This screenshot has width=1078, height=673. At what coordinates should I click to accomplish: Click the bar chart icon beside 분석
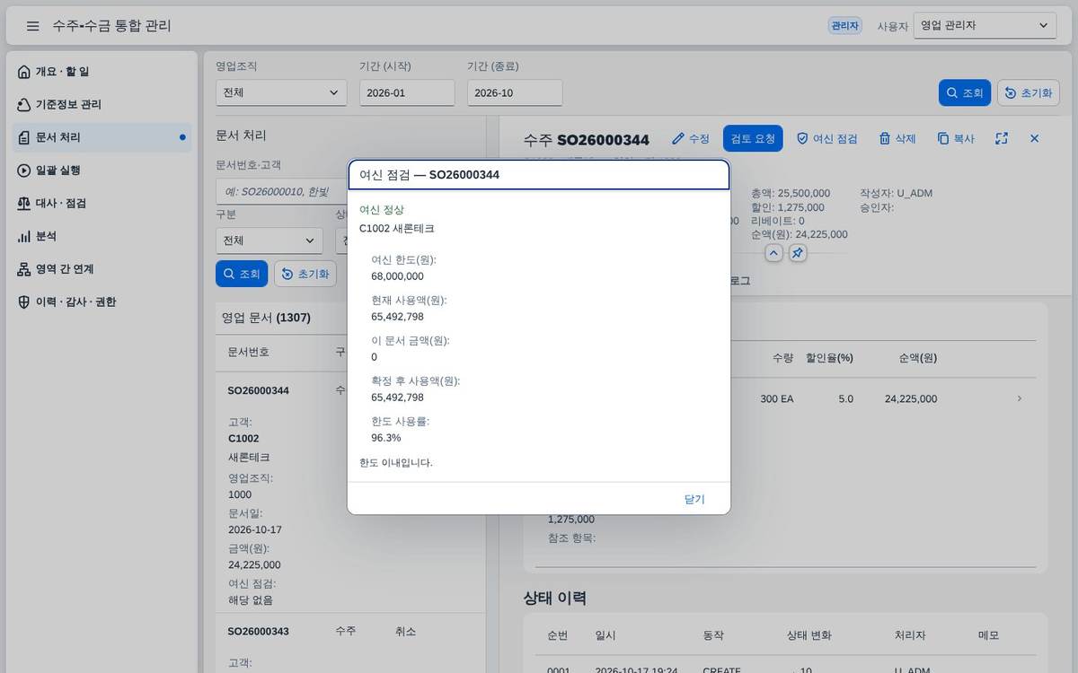(x=24, y=236)
